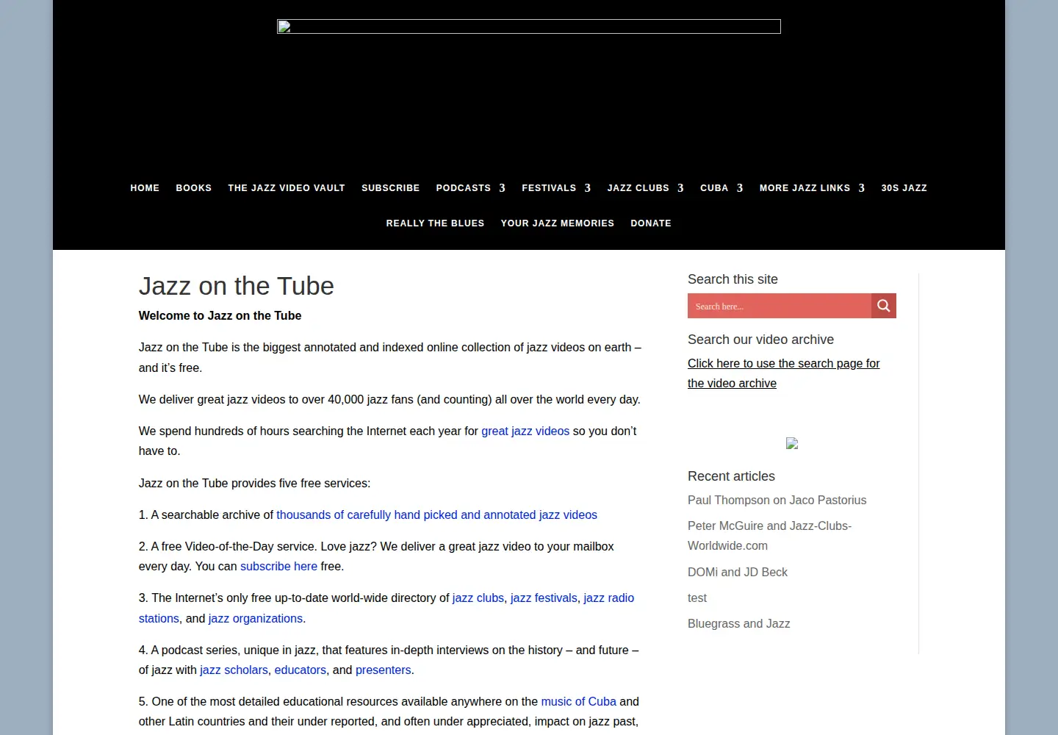Viewport: 1058px width, 735px height.
Task: Expand the Cuba menu dropdown arrow
Action: (x=740, y=188)
